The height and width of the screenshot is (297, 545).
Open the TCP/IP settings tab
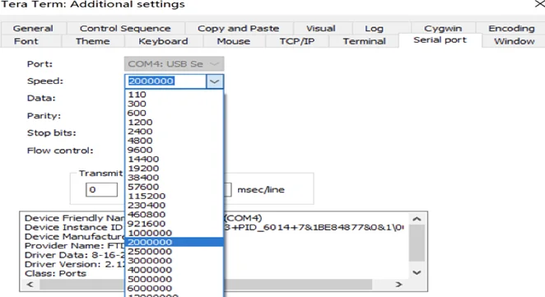point(297,41)
